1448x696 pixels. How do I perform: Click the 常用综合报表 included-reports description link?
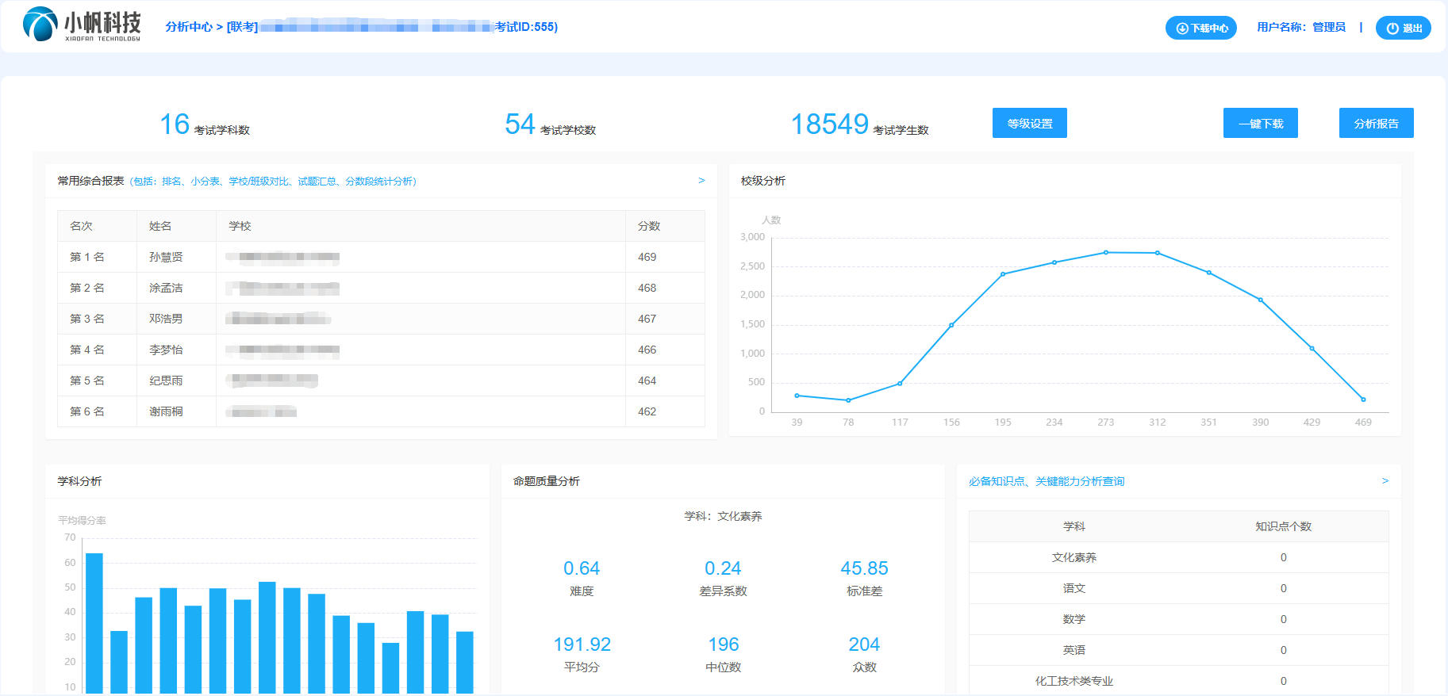tap(273, 182)
